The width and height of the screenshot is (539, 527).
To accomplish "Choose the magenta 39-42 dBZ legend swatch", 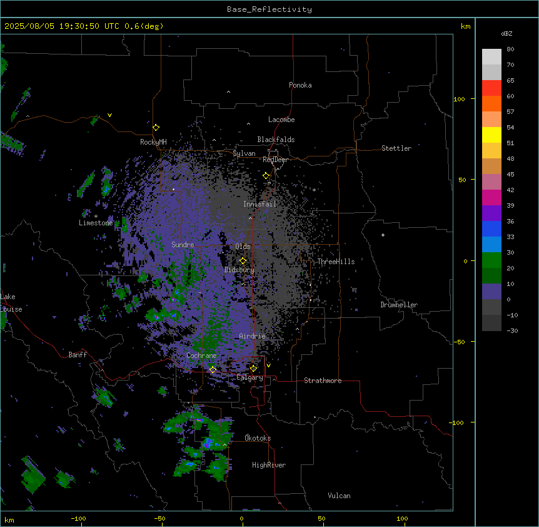I will 491,197.
